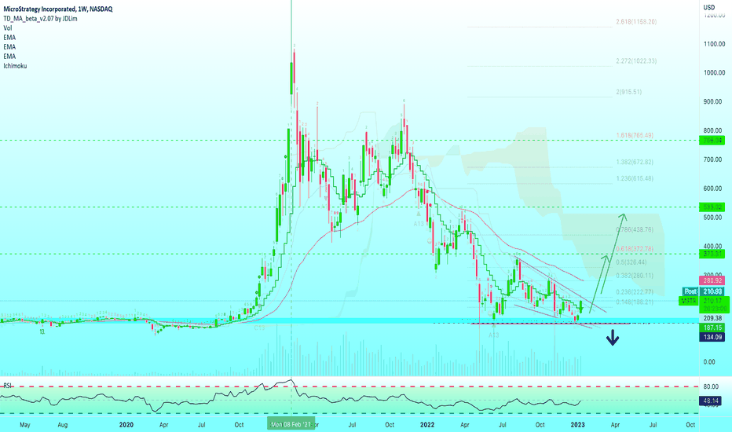Open the USD currency label on price axis
Viewport: 732px width, 432px height.
pyautogui.click(x=709, y=7)
